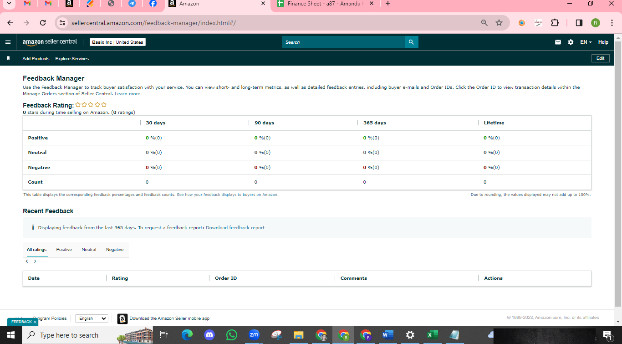Click the 365 days column header
Viewport: 622px width, 344px height.
[374, 123]
